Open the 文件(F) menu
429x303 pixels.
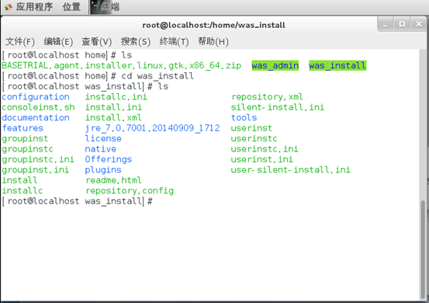point(20,42)
